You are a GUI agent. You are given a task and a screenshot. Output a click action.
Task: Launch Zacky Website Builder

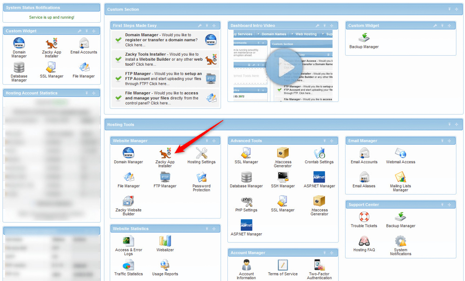point(128,204)
